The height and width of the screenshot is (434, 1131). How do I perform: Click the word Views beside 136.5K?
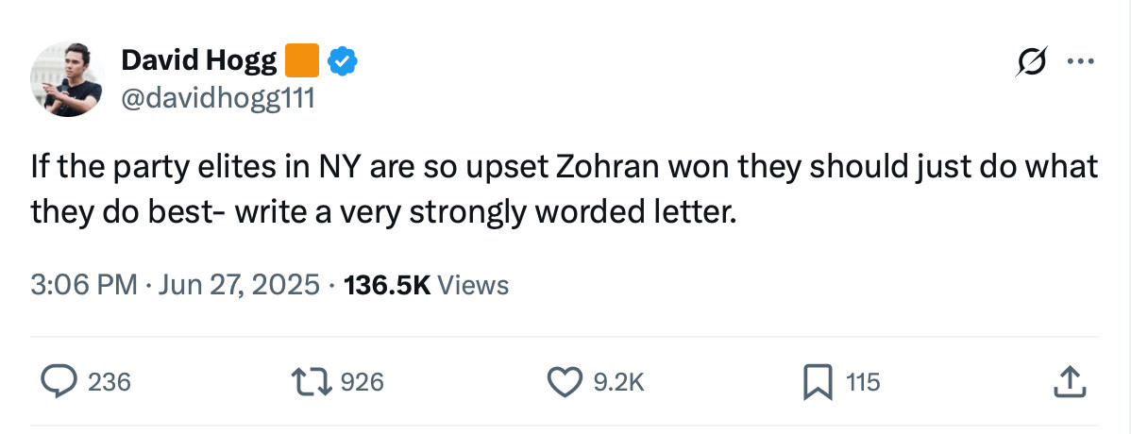tap(473, 285)
